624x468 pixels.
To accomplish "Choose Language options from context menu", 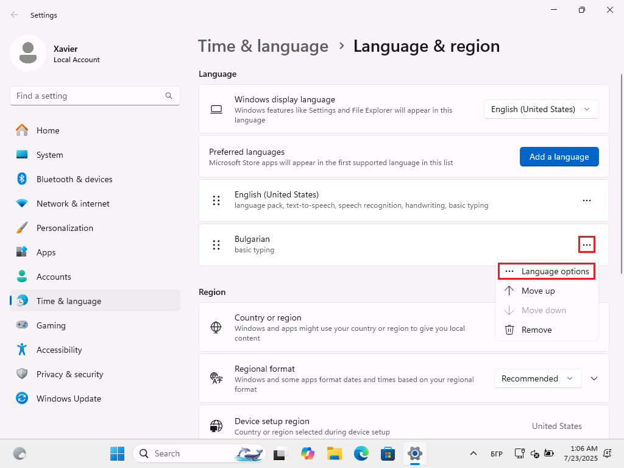I will click(x=547, y=271).
